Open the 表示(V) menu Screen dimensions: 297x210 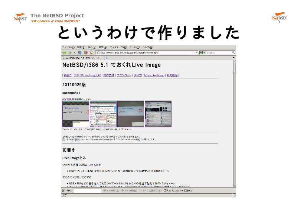point(92,47)
